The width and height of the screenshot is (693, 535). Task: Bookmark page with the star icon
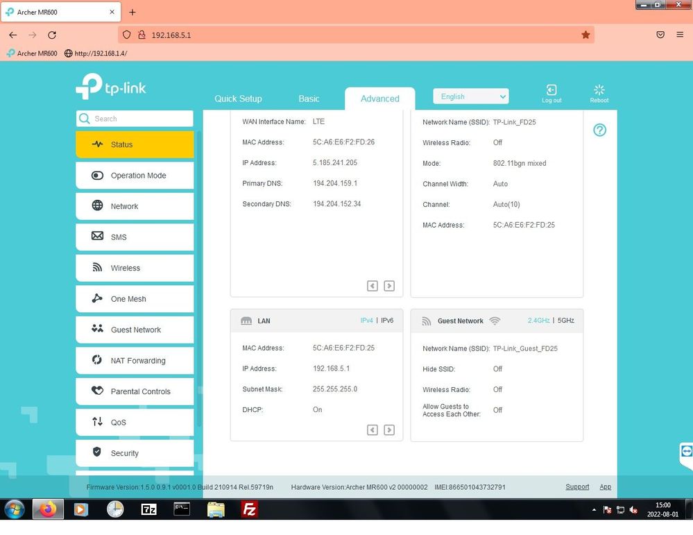click(x=585, y=35)
